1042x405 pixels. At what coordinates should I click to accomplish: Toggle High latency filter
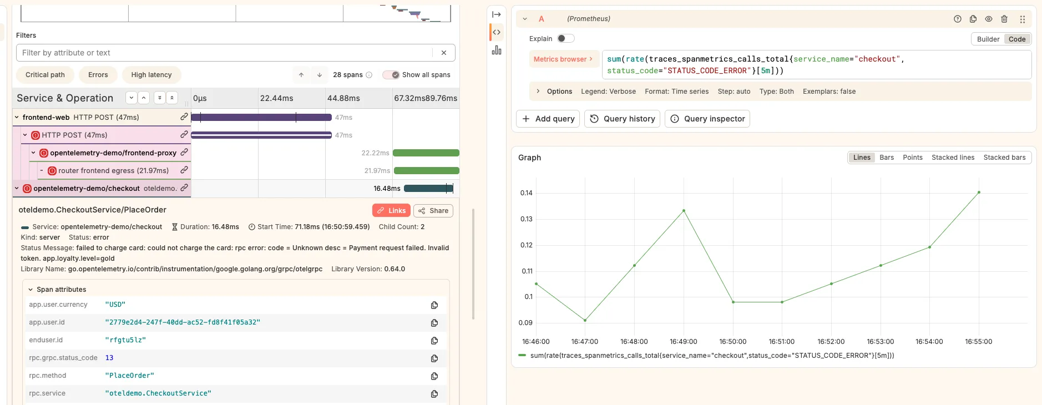[151, 75]
